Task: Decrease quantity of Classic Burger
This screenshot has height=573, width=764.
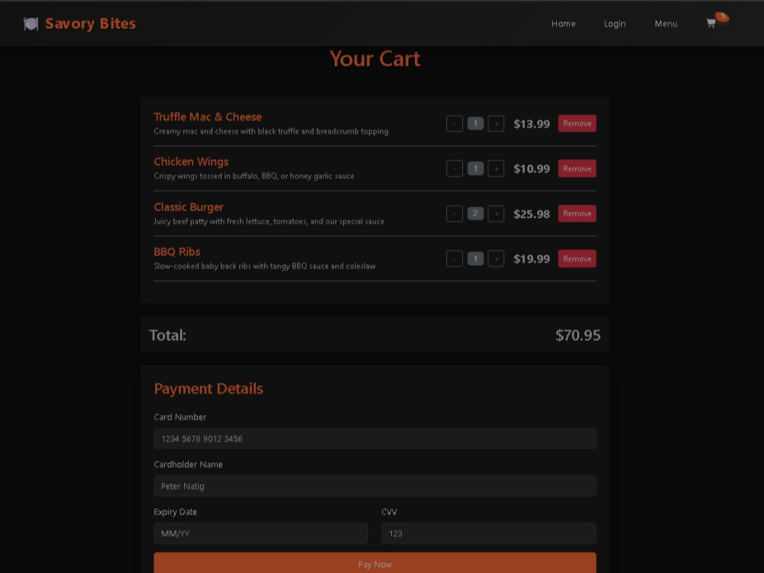Action: click(454, 213)
